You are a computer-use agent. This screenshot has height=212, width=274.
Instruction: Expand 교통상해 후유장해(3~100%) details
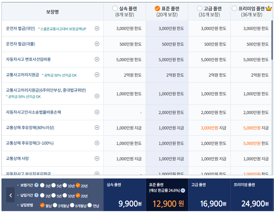click(97, 143)
